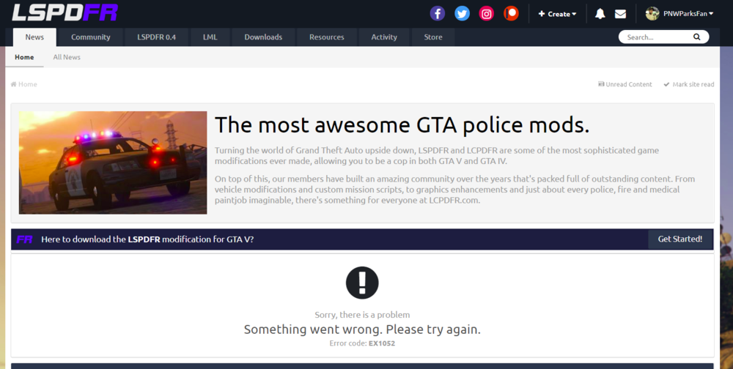Select the News tab
733x369 pixels.
click(34, 37)
